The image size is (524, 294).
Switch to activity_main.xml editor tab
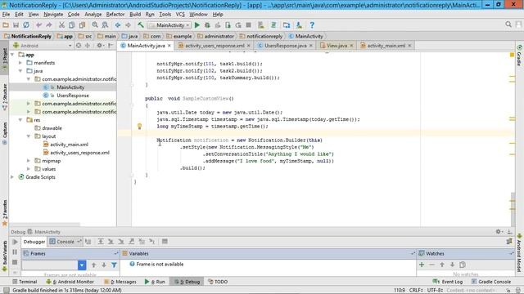[x=386, y=46]
